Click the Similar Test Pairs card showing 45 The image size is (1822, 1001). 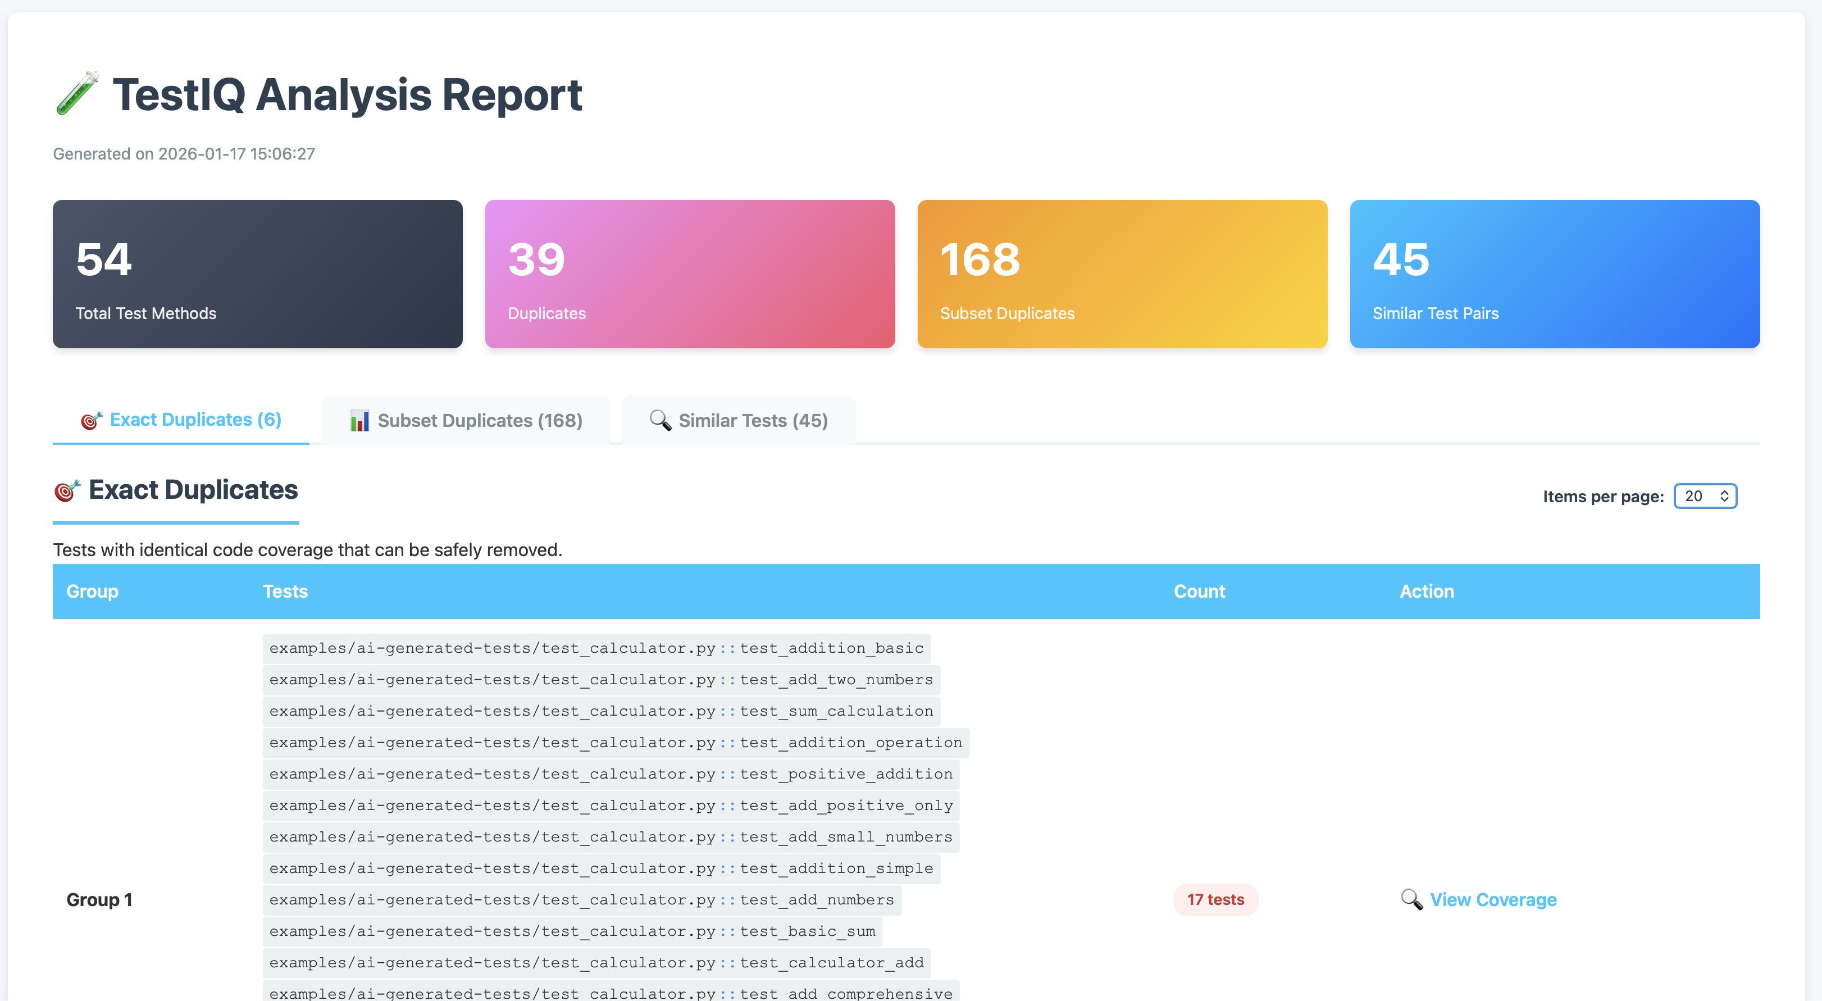(x=1554, y=275)
